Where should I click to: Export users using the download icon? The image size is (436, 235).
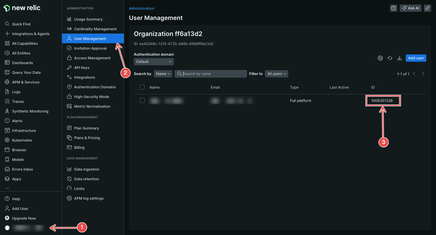[400, 58]
